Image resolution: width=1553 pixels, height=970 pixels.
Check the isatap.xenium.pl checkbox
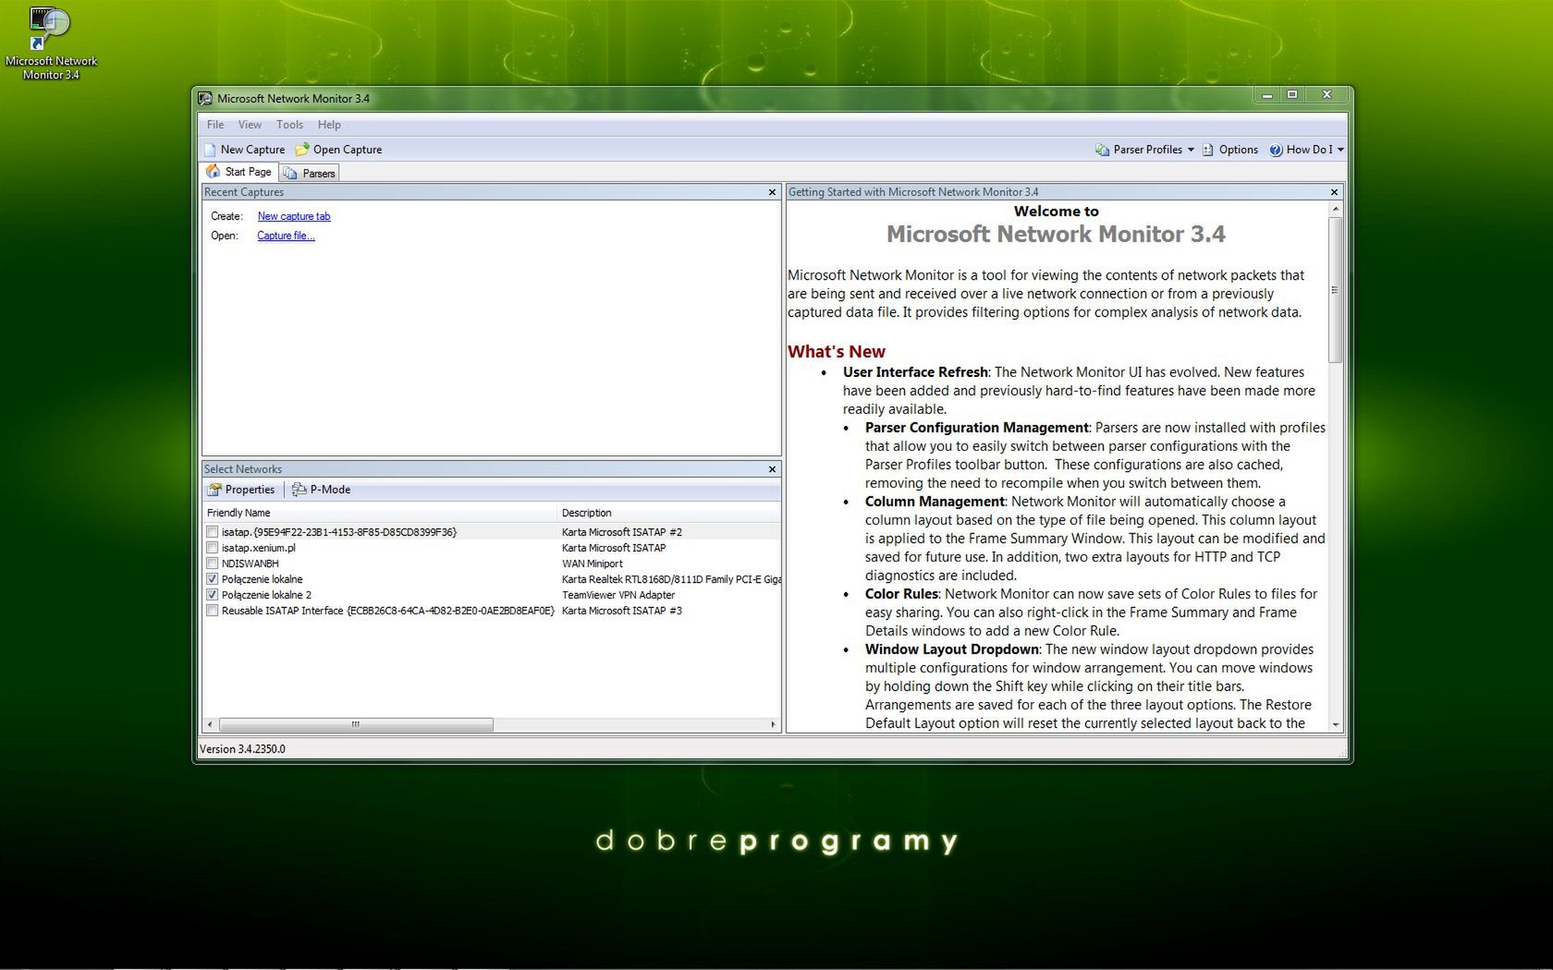pos(213,548)
